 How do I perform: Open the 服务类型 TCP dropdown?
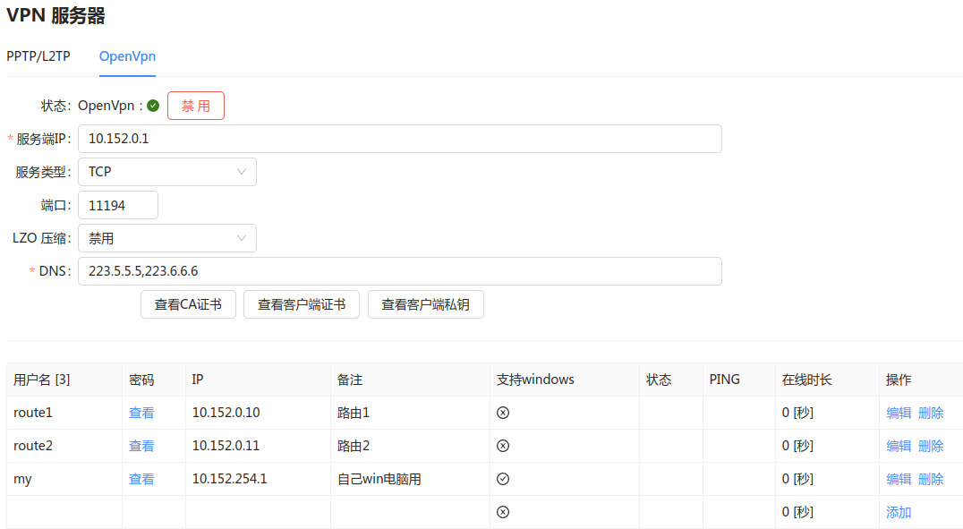pyautogui.click(x=167, y=172)
